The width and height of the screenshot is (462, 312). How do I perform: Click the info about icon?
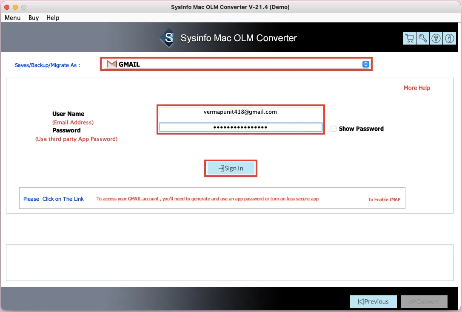click(x=450, y=38)
